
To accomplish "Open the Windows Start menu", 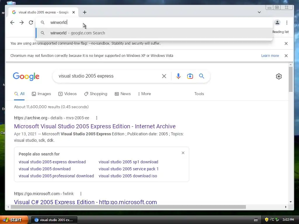I will (x=14, y=220).
